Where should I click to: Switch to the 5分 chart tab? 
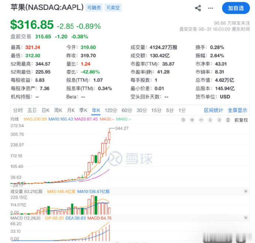[170, 110]
